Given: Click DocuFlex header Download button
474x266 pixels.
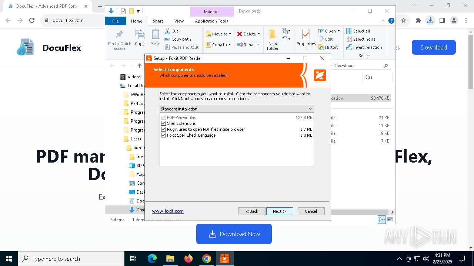Looking at the screenshot, I should (x=434, y=47).
